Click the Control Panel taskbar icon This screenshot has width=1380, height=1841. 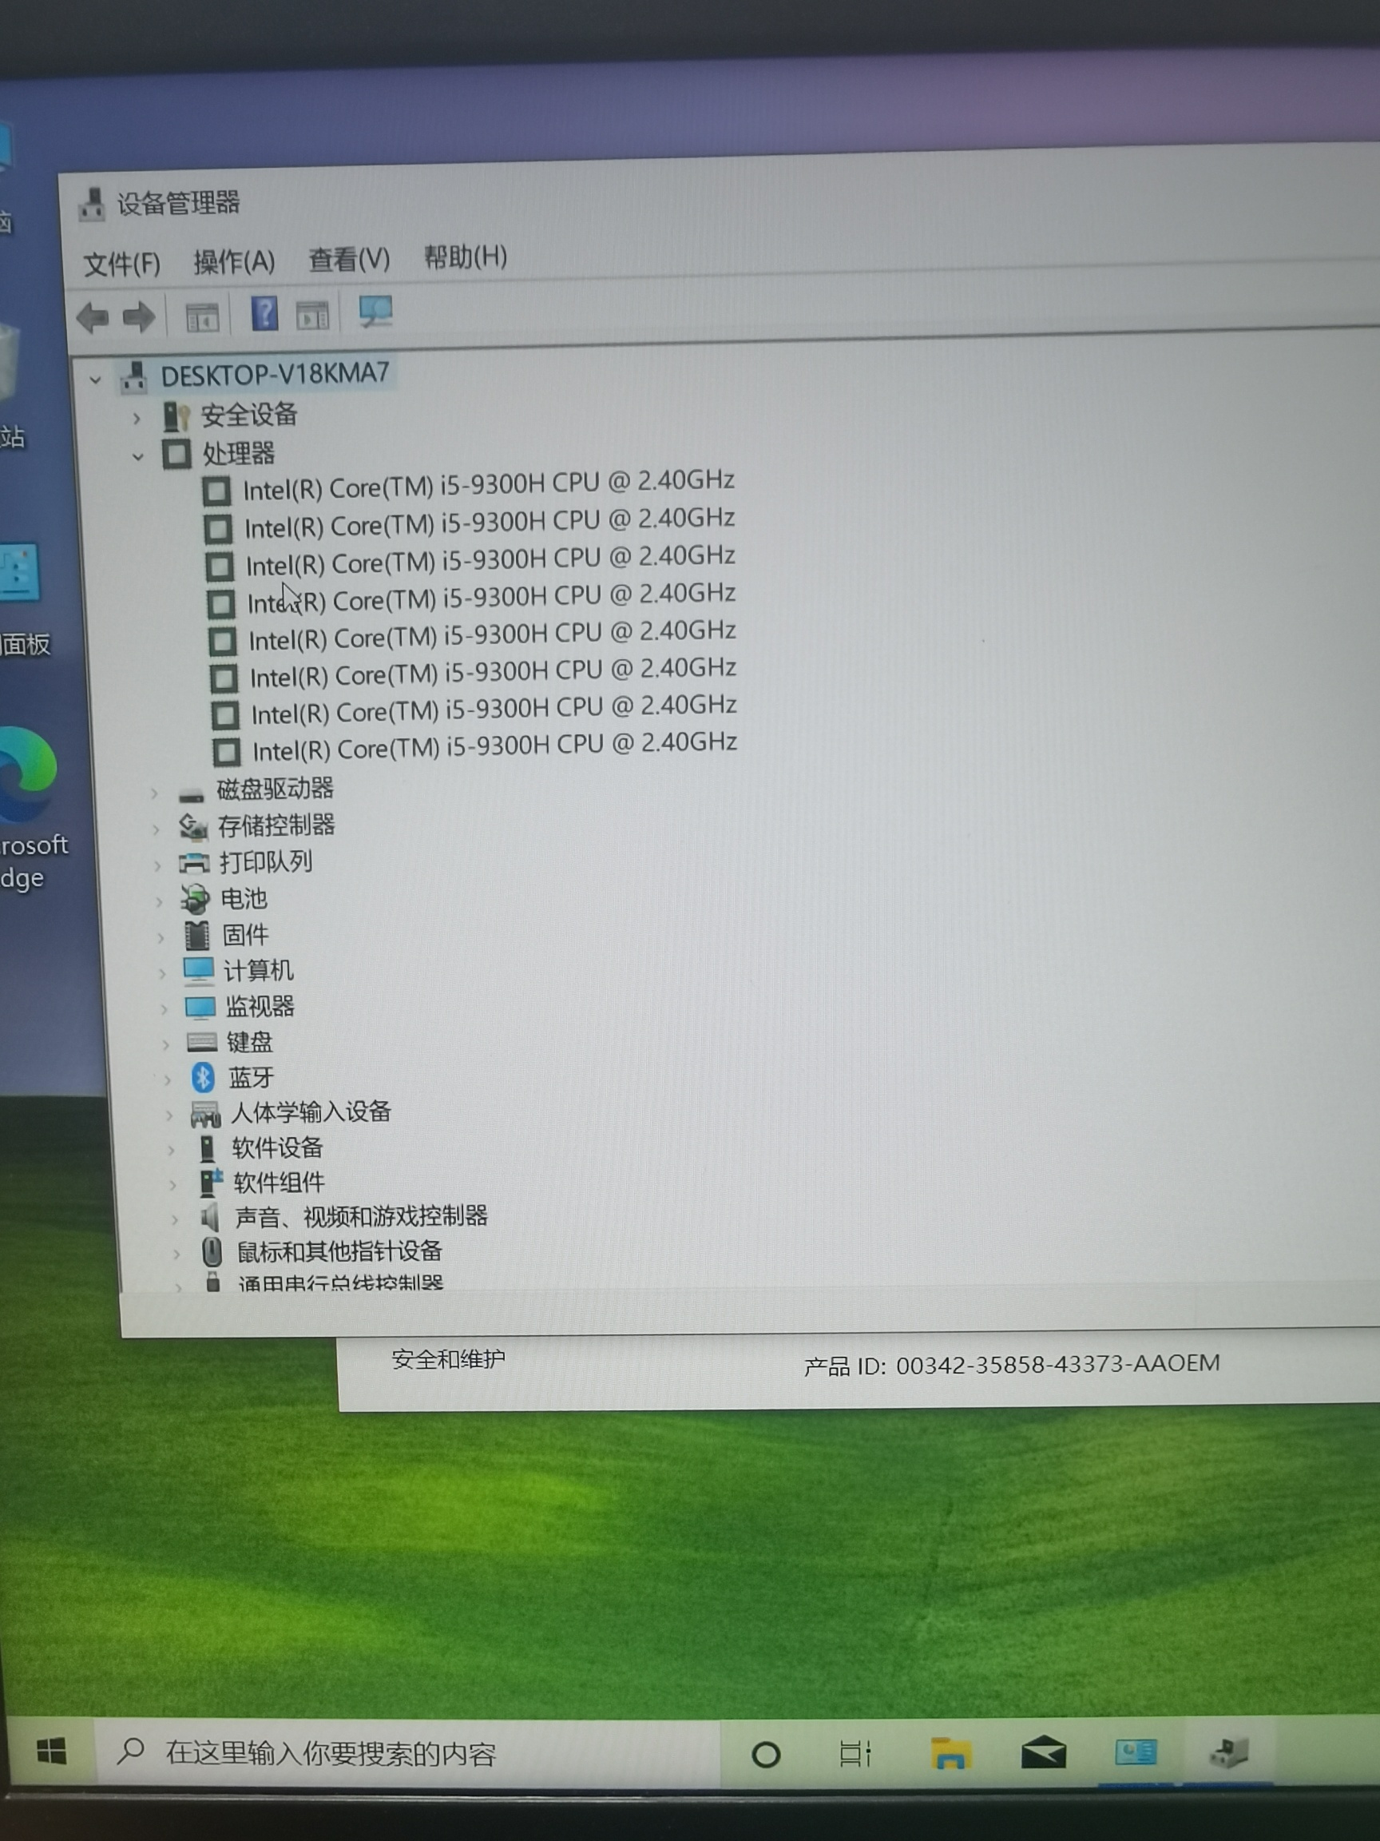click(1136, 1752)
